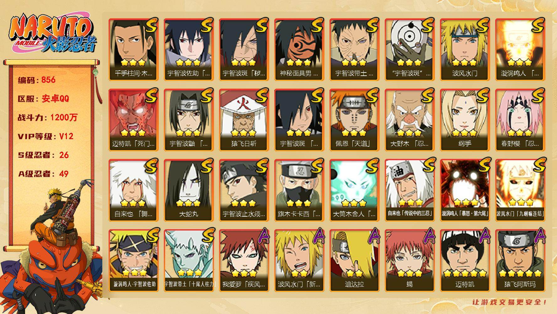Click the 让游戏交易更安全 slogan text

pos(510,302)
